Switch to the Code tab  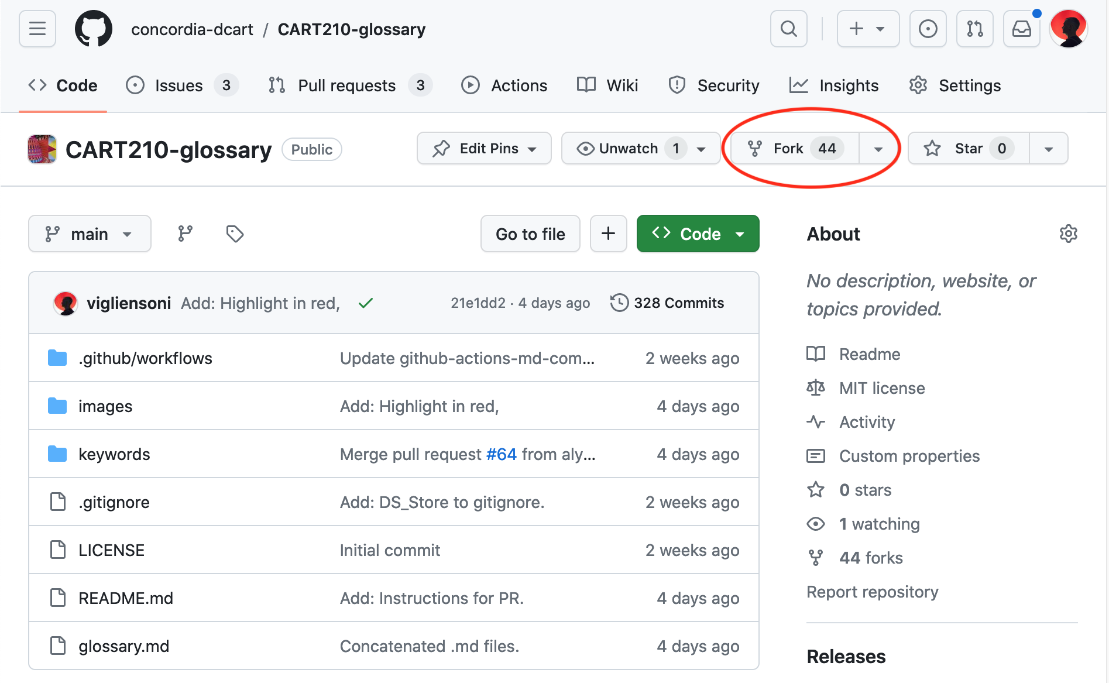pyautogui.click(x=63, y=85)
